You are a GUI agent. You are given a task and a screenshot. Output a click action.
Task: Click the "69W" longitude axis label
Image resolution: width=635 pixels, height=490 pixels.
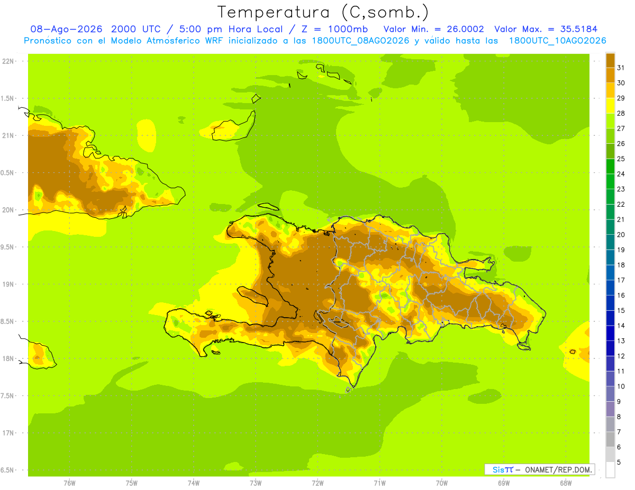click(x=504, y=483)
